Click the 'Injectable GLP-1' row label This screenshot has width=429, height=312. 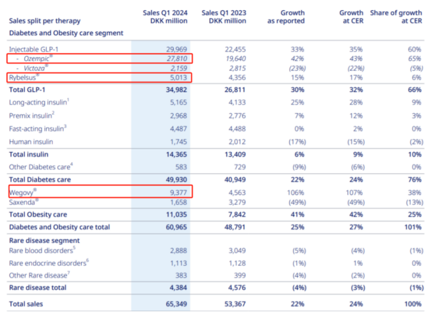[34, 50]
